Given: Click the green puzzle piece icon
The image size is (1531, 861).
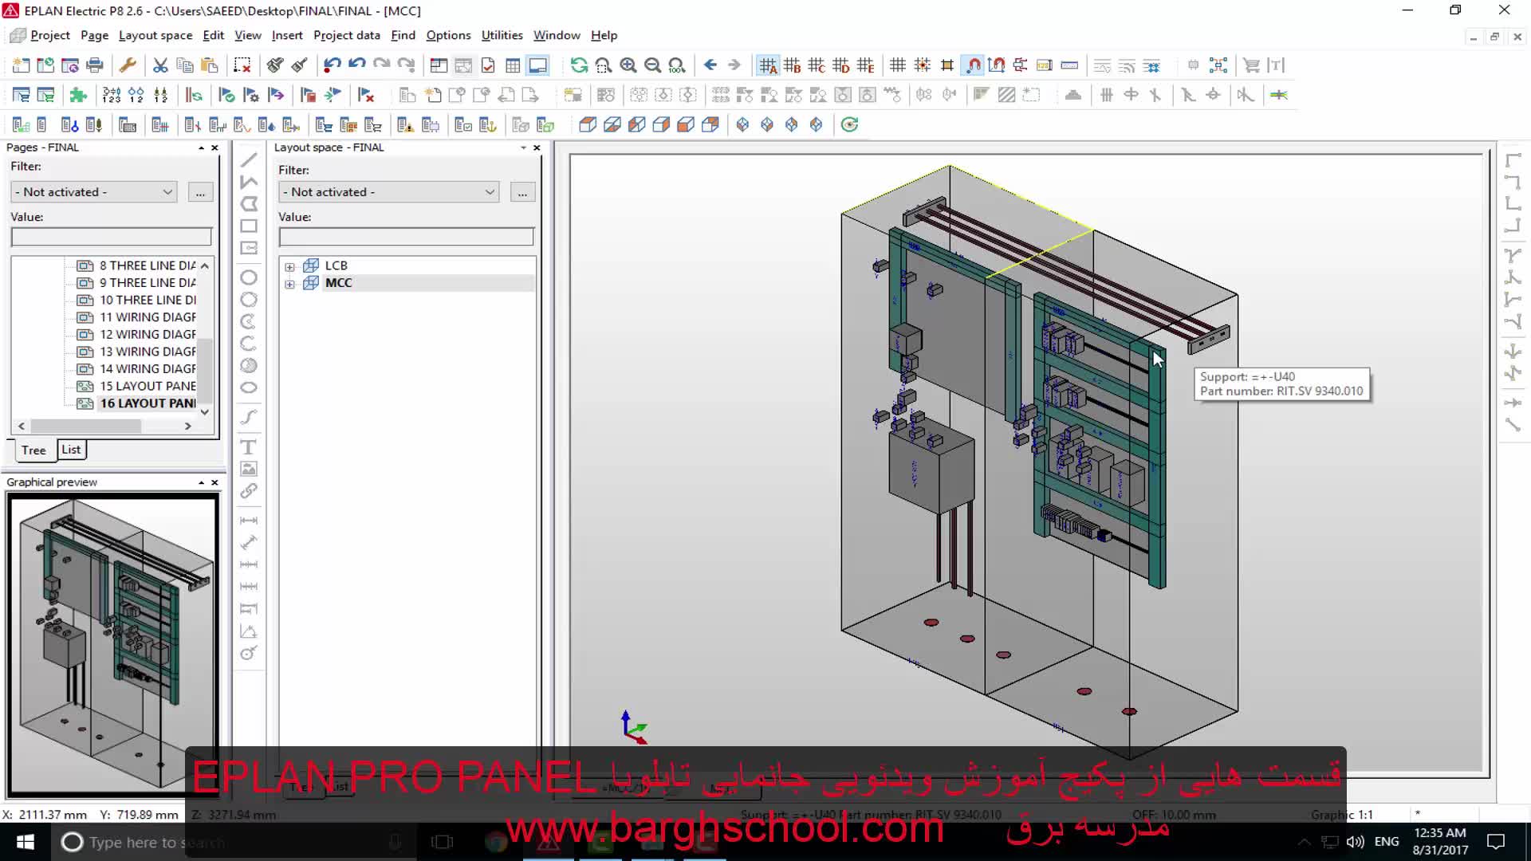Looking at the screenshot, I should pyautogui.click(x=78, y=96).
